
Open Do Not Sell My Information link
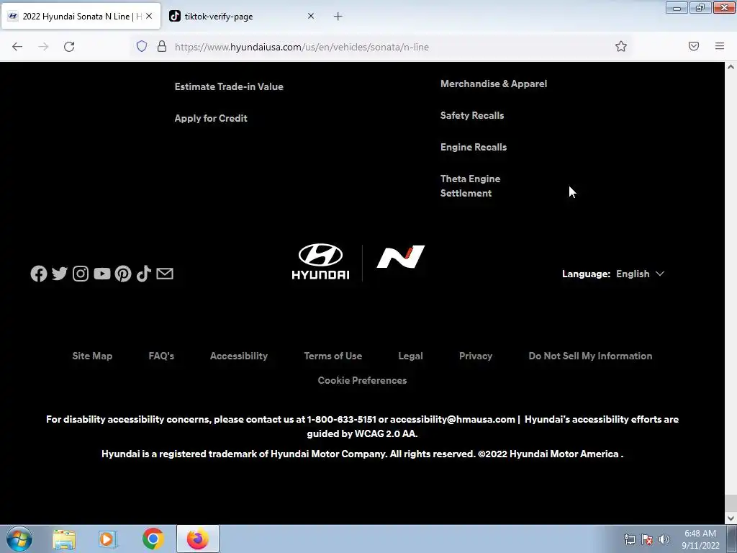pyautogui.click(x=590, y=356)
